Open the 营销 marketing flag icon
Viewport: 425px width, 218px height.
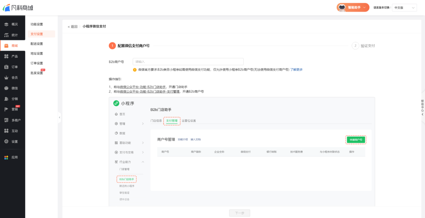(6, 109)
